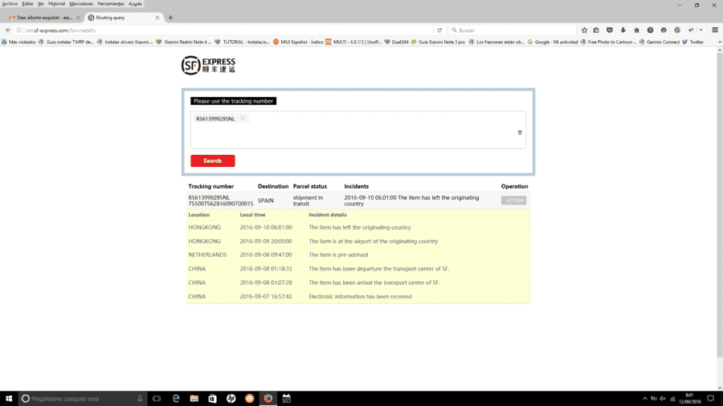
Task: Open the Marcadores menu
Action: (81, 4)
